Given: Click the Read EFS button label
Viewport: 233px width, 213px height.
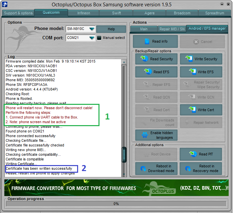Looking at the screenshot, I should click(x=161, y=72).
